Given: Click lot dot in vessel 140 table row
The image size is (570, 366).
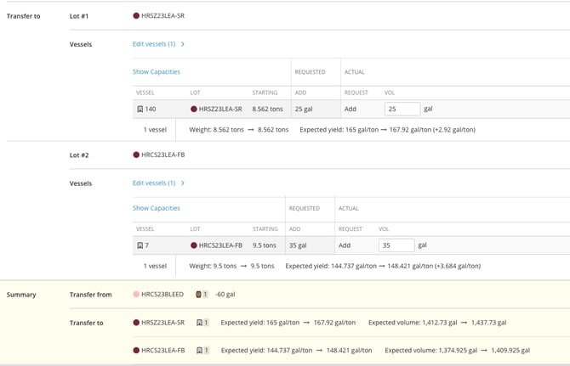Looking at the screenshot, I should click(x=194, y=110).
